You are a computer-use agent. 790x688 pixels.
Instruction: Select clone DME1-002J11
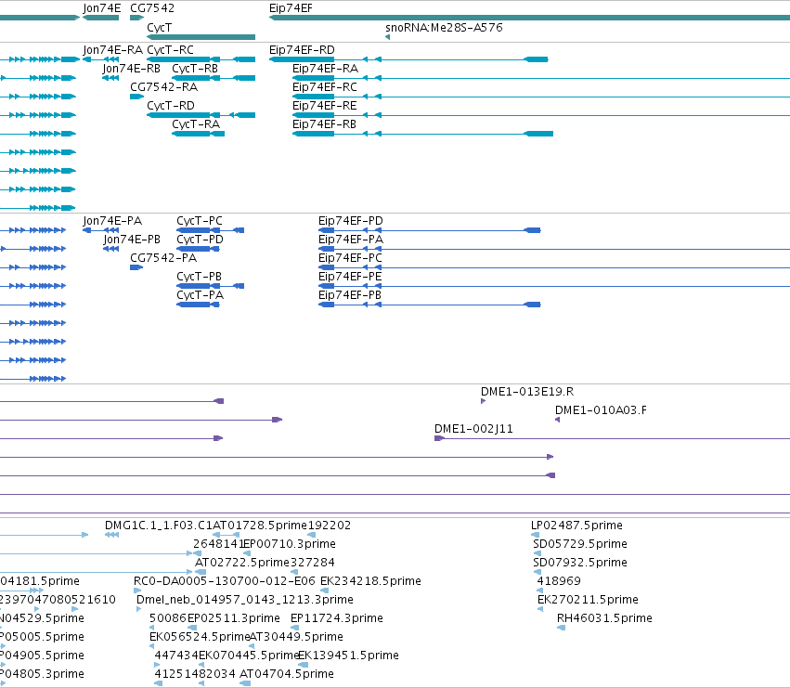point(473,429)
